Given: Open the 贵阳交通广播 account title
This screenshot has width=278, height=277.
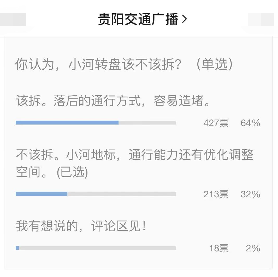Looking at the screenshot, I should click(x=138, y=19).
